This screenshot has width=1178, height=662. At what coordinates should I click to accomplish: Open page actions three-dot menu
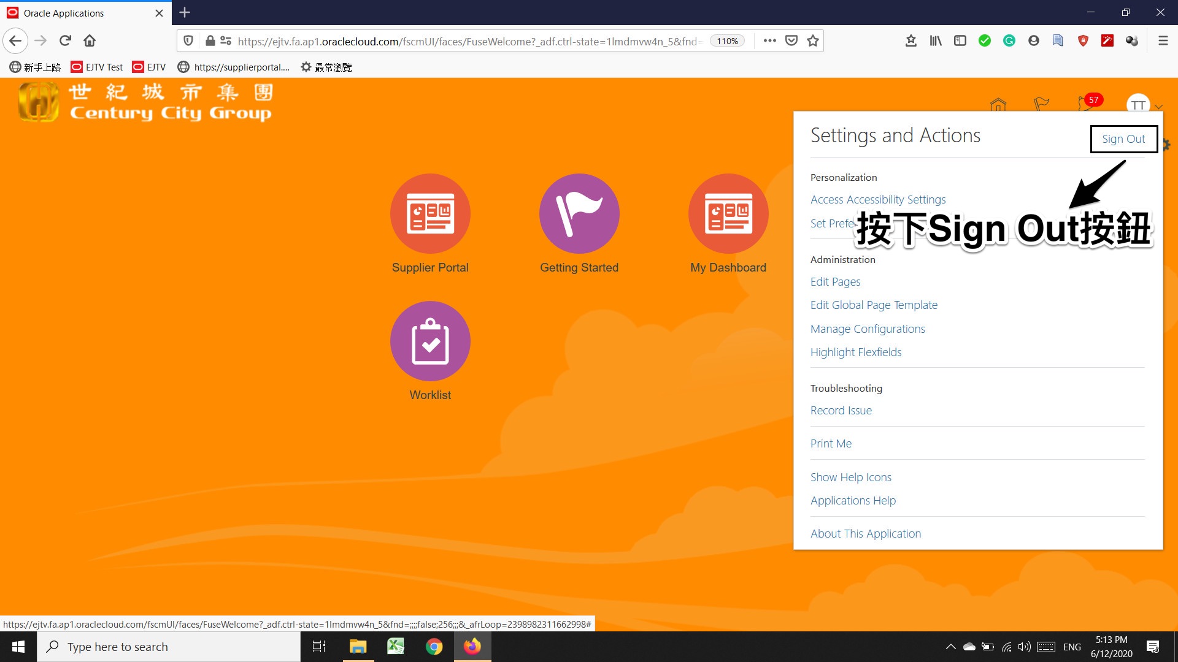pyautogui.click(x=769, y=41)
